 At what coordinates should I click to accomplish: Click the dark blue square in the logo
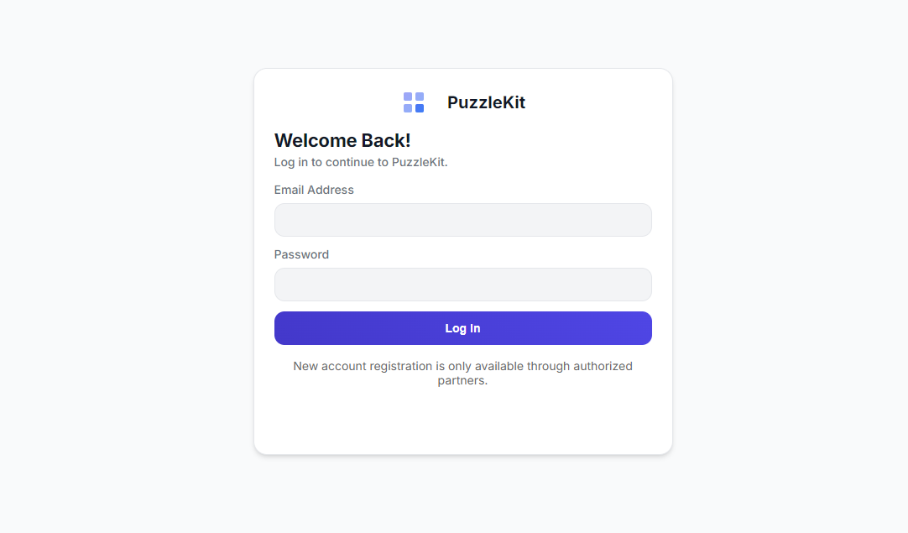point(420,108)
